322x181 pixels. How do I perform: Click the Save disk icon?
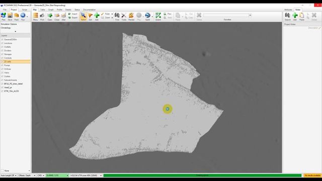click(x=10, y=16)
